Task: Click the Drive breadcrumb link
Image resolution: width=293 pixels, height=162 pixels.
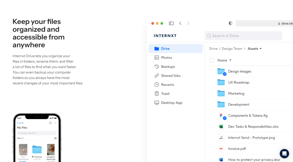Action: point(213,49)
